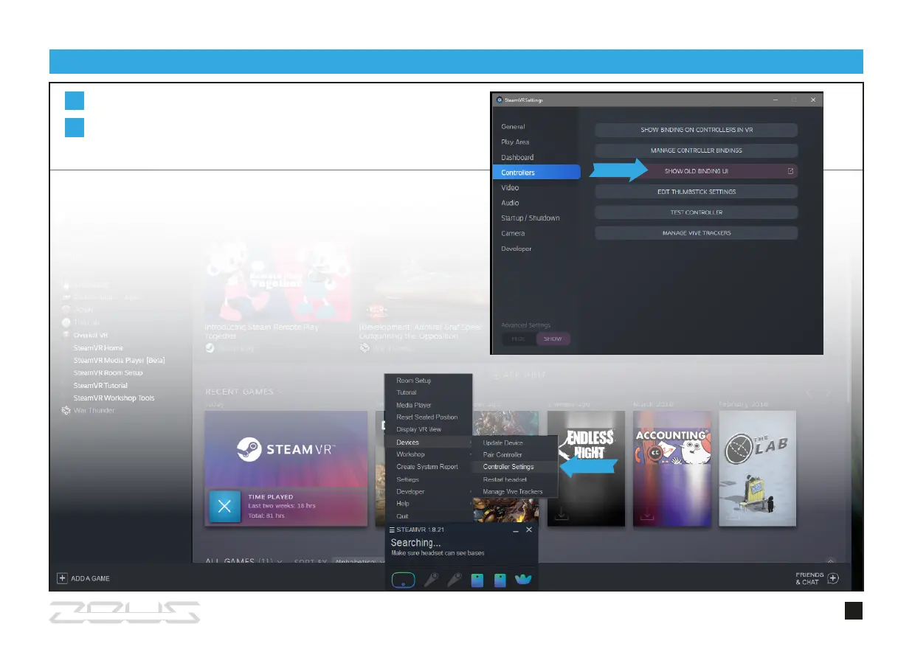
Task: Click the second base station icon
Action: (500, 580)
